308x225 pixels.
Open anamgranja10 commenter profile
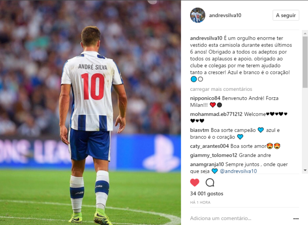coord(207,164)
